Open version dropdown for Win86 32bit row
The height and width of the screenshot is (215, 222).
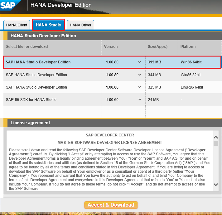tap(140, 75)
